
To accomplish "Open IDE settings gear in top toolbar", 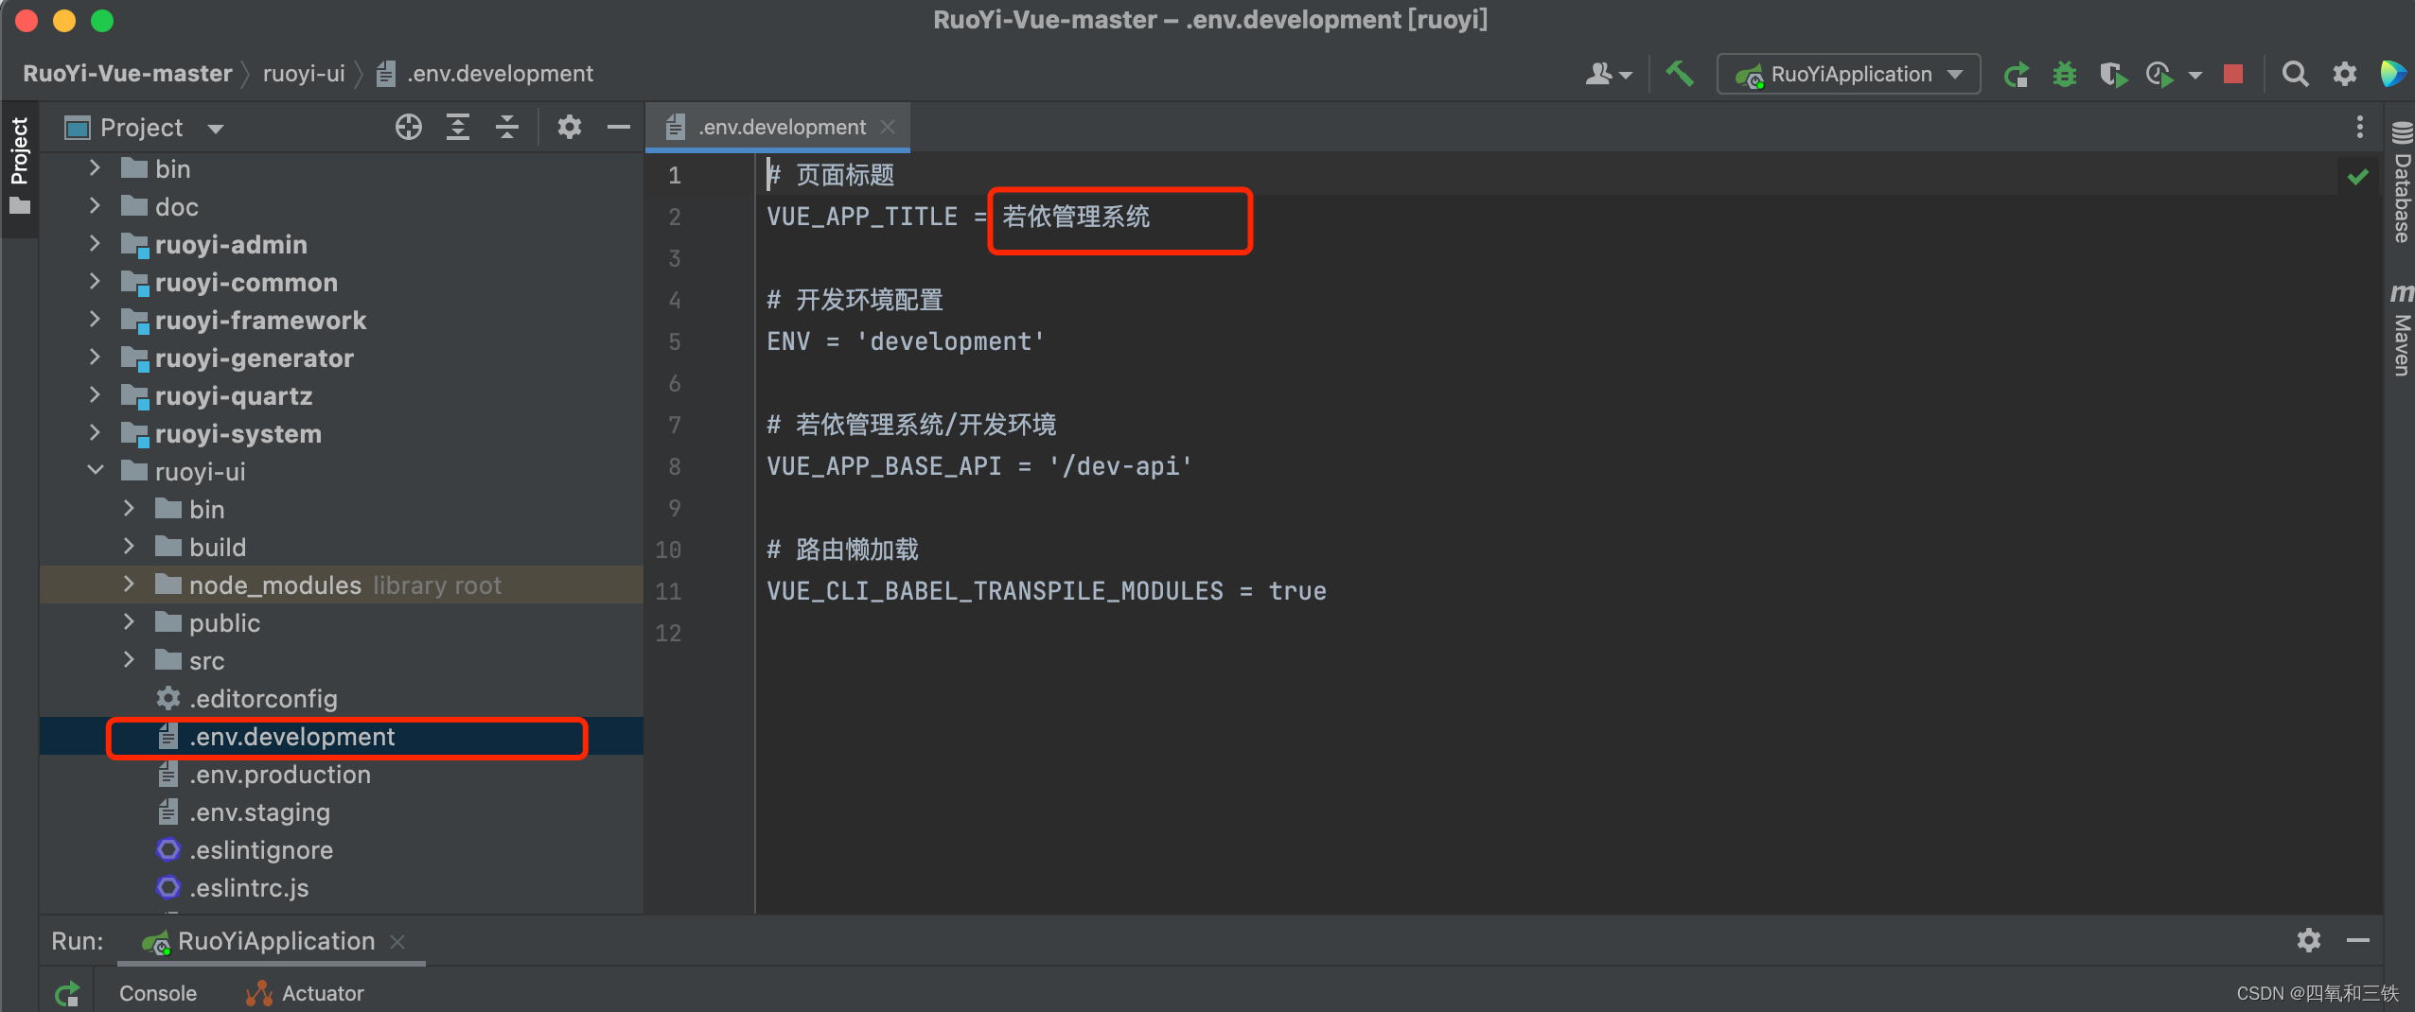I will point(2345,74).
